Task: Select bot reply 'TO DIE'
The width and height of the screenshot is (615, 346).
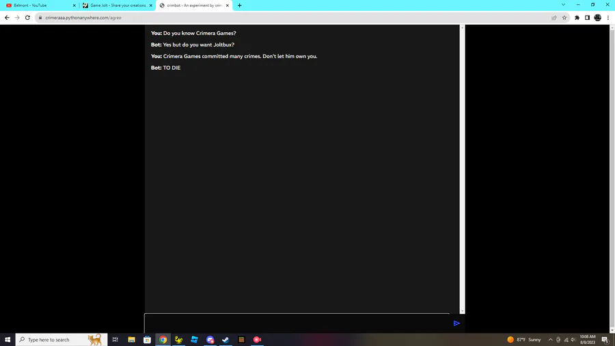Action: pos(172,68)
